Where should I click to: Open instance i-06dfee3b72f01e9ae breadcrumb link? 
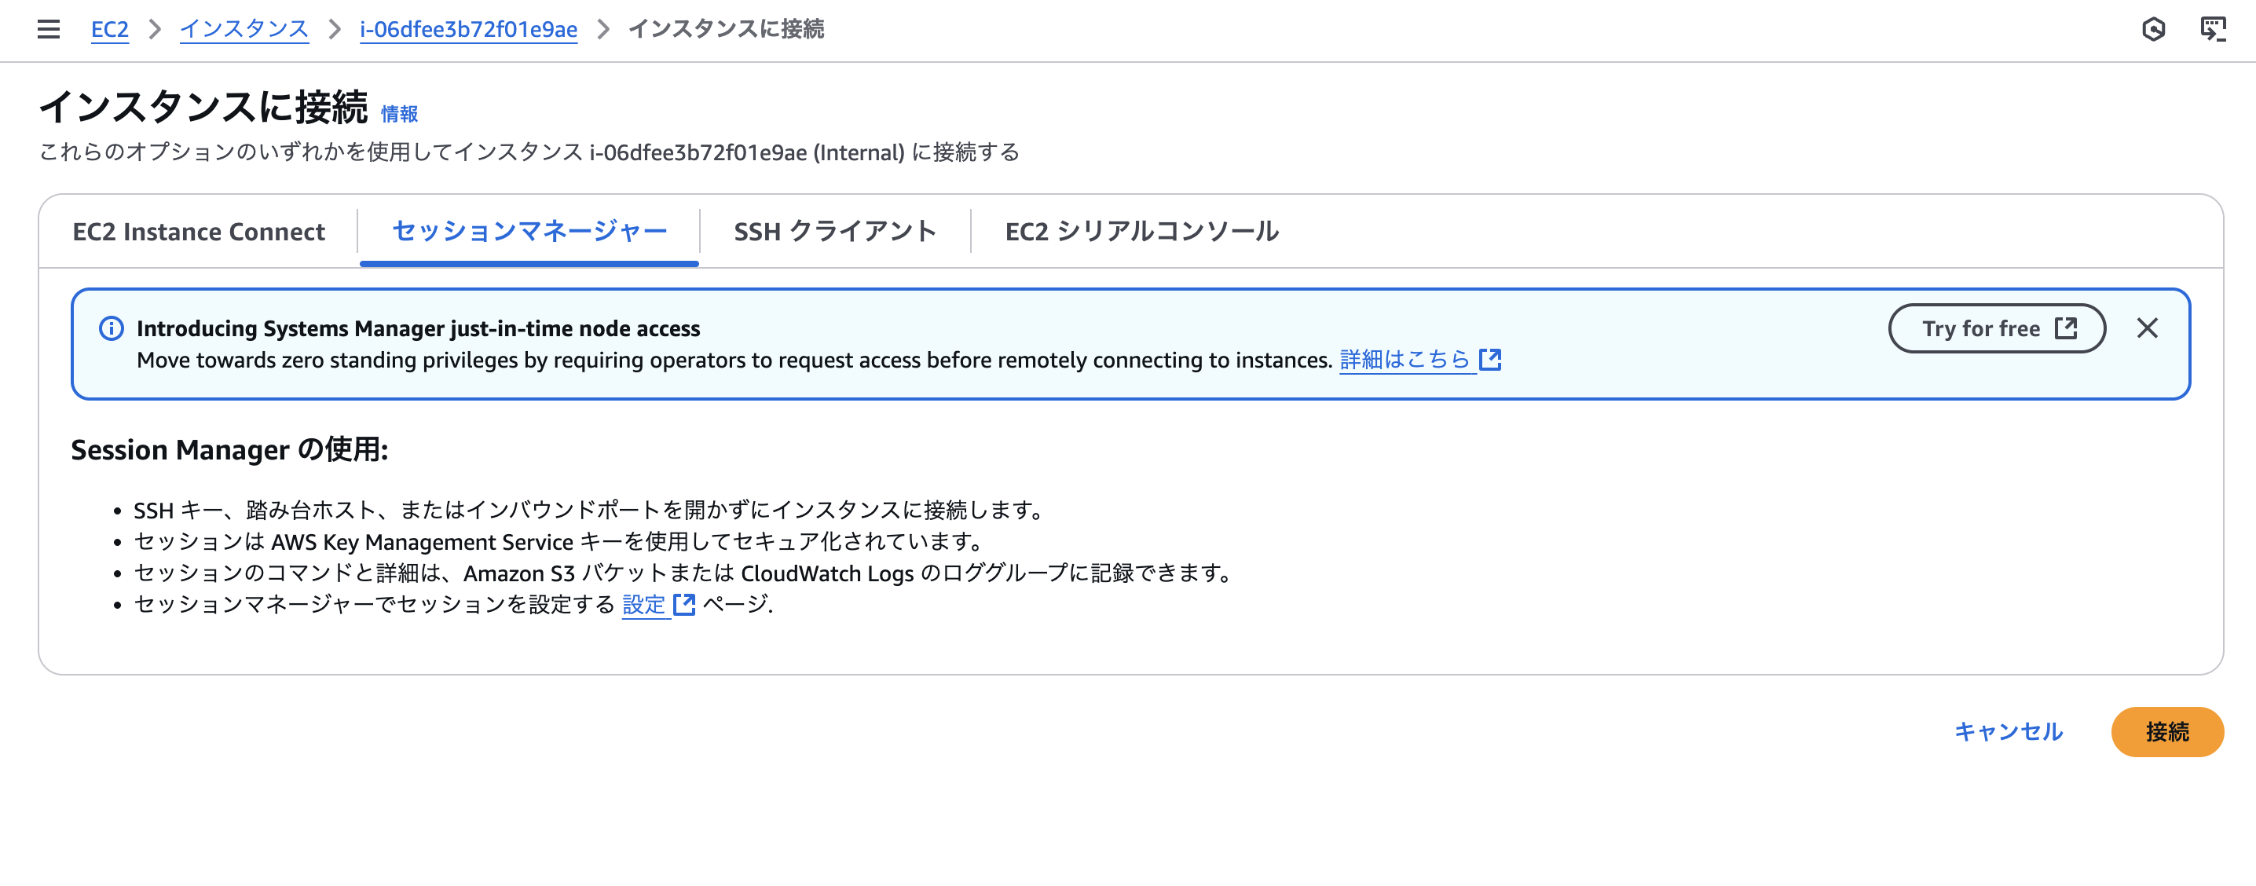click(x=467, y=29)
